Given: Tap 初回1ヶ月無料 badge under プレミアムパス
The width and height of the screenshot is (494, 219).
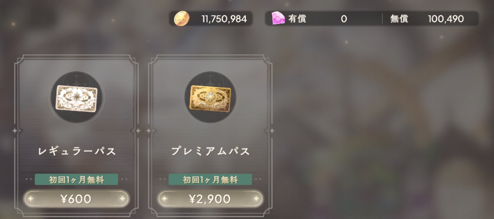Looking at the screenshot, I should (x=210, y=179).
